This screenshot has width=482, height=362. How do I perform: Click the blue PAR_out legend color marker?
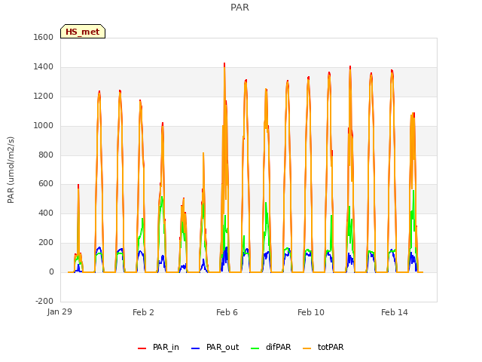(196, 348)
